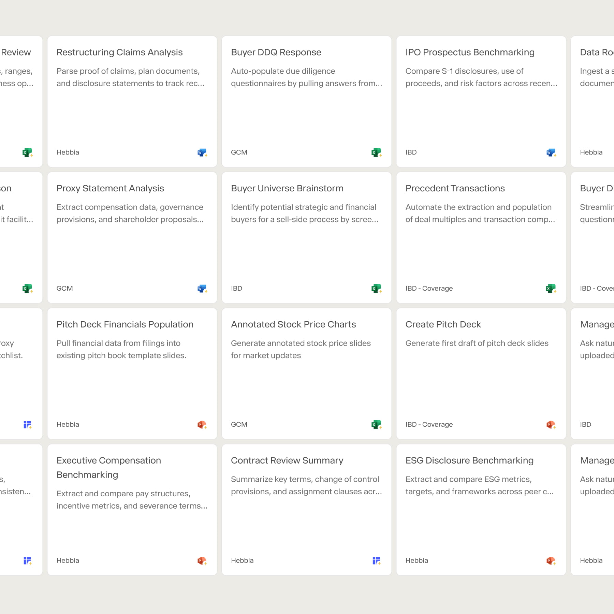Click description 'Automate the extraction and population'
This screenshot has width=614, height=614.
pyautogui.click(x=480, y=213)
